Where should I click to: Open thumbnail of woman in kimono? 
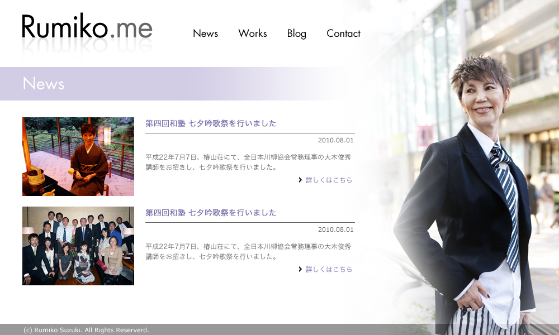point(78,157)
